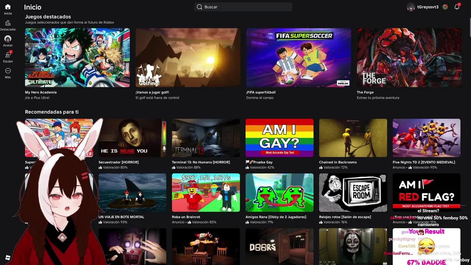Open The Forge featured thumbnail
The height and width of the screenshot is (265, 471).
coord(409,57)
